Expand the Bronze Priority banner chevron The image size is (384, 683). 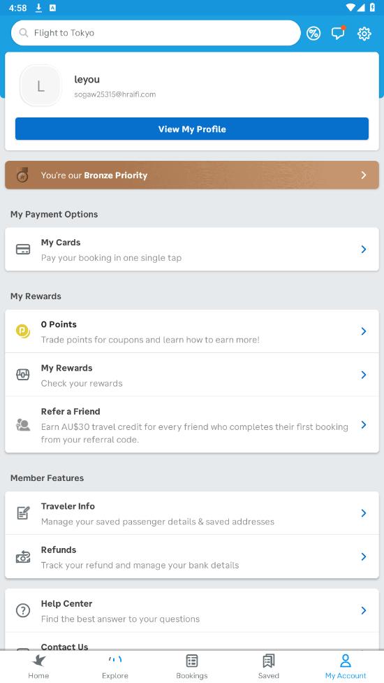click(x=364, y=175)
